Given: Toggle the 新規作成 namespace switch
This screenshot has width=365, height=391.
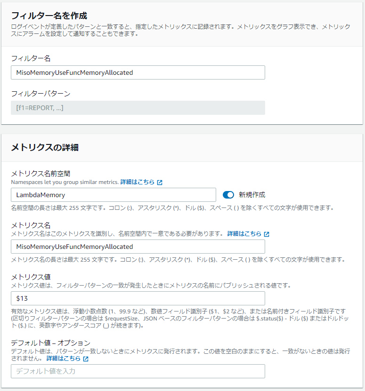Looking at the screenshot, I should point(228,195).
